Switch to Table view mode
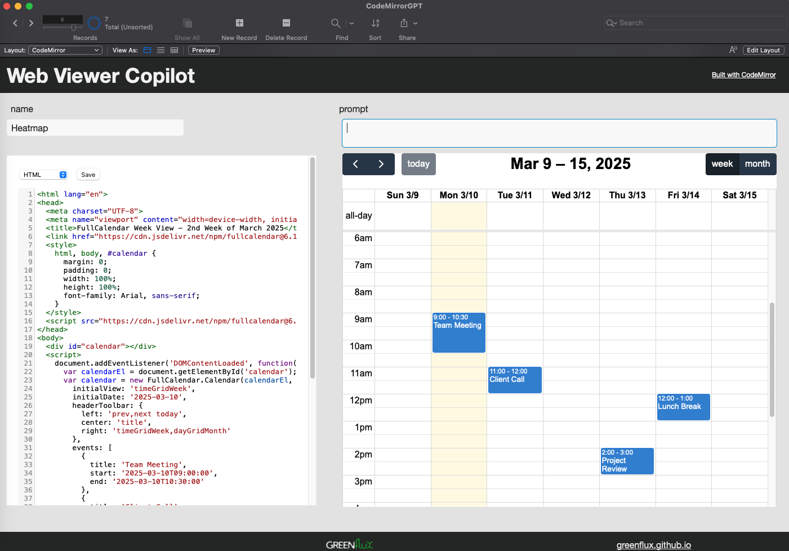The width and height of the screenshot is (789, 551). pyautogui.click(x=174, y=50)
